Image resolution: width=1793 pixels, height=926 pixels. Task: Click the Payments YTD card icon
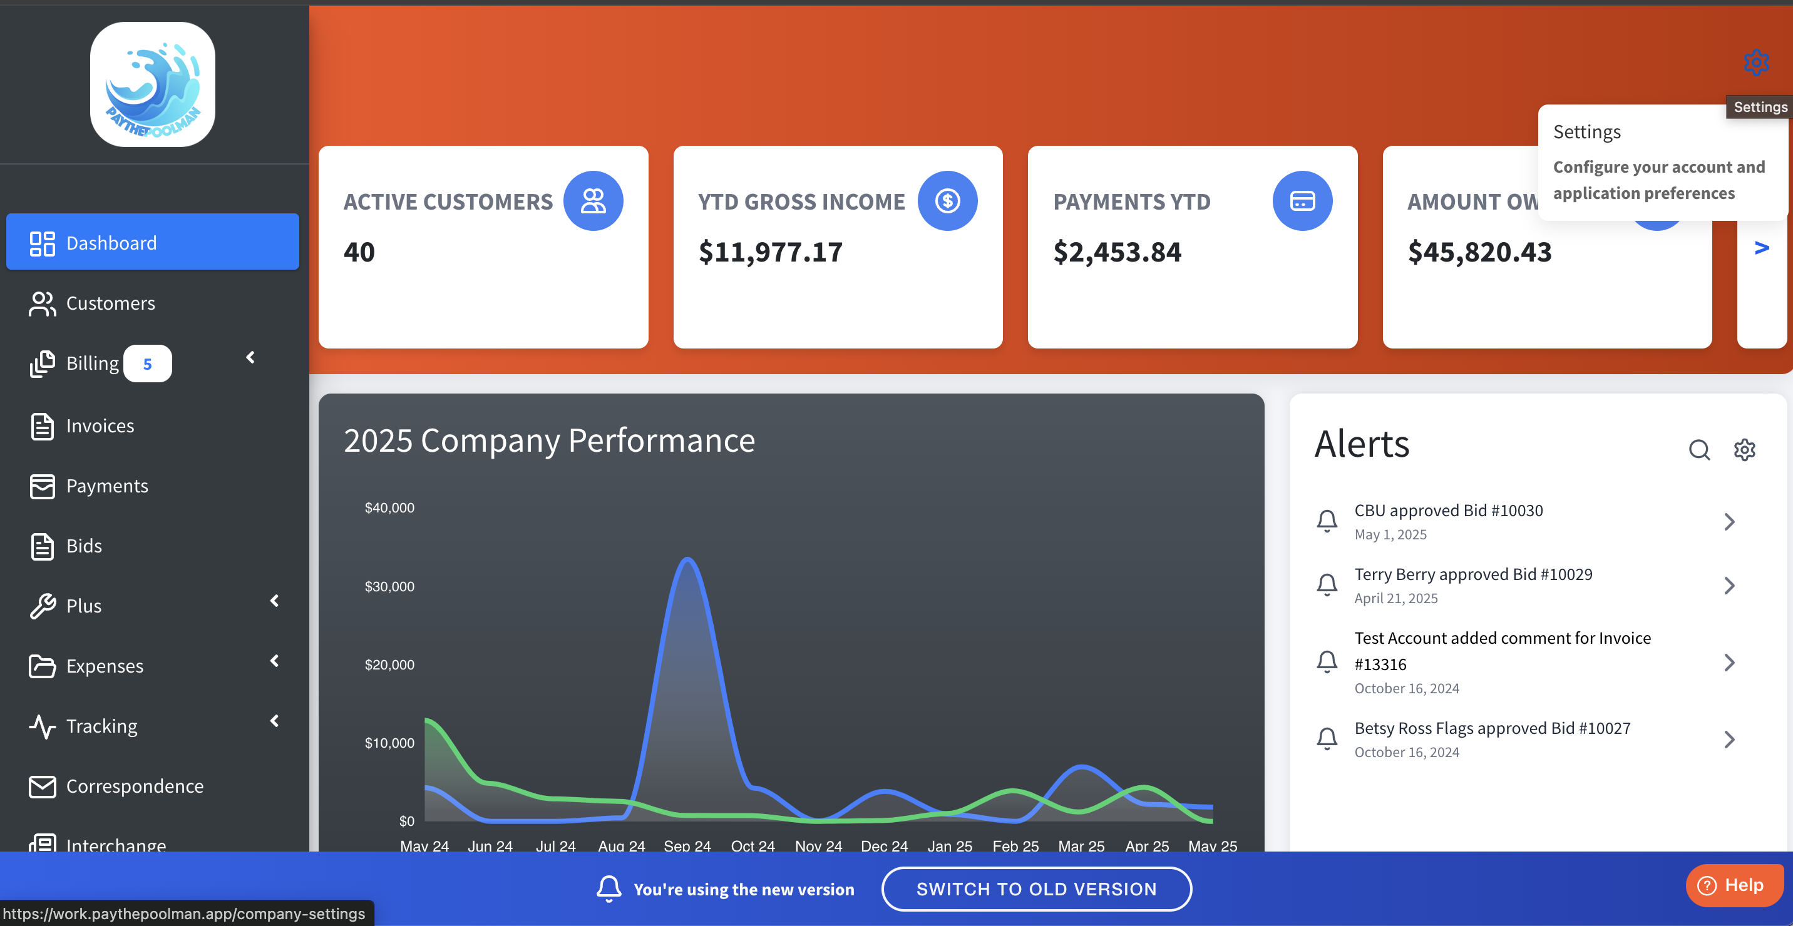1302,201
